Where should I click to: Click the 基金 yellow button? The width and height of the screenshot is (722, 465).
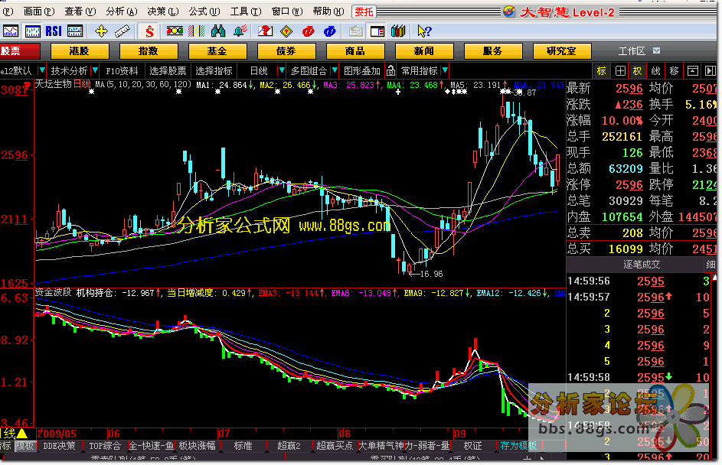coord(217,50)
